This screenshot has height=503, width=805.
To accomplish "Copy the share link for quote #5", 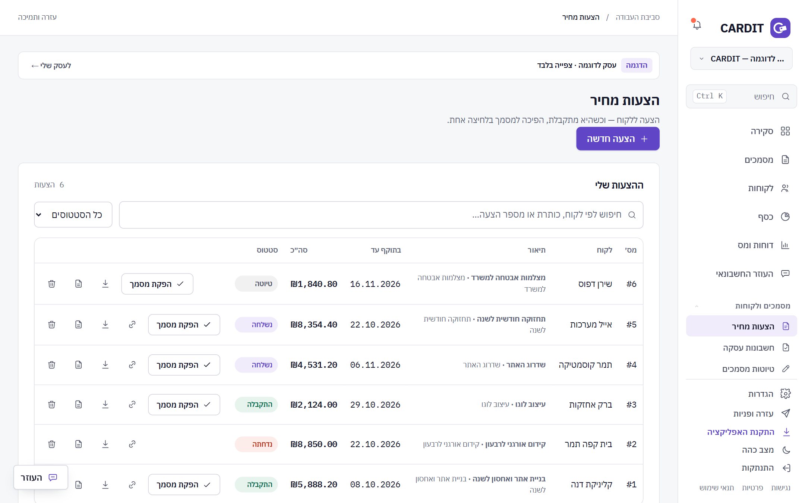I will click(x=132, y=325).
